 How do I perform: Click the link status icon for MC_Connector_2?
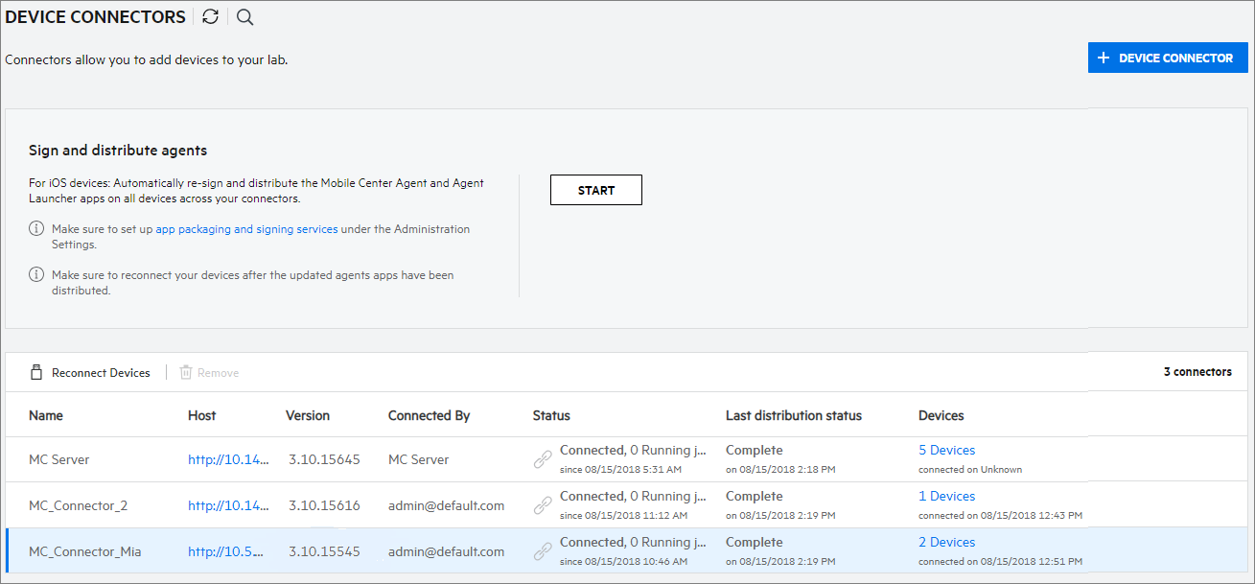(x=543, y=505)
